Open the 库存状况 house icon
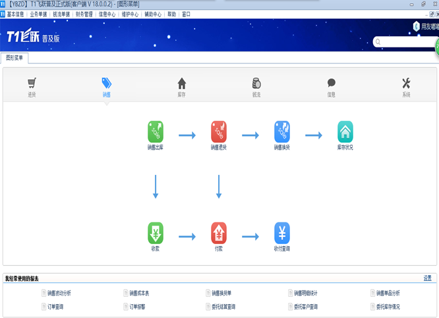Image resolution: width=439 pixels, height=318 pixels. tap(345, 131)
